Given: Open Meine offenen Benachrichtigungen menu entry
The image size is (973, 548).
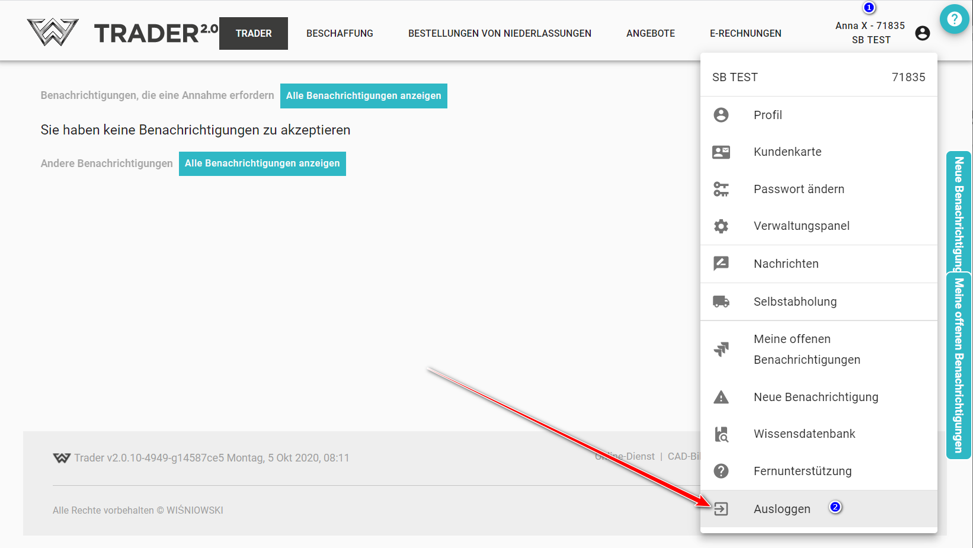Looking at the screenshot, I should pyautogui.click(x=806, y=350).
